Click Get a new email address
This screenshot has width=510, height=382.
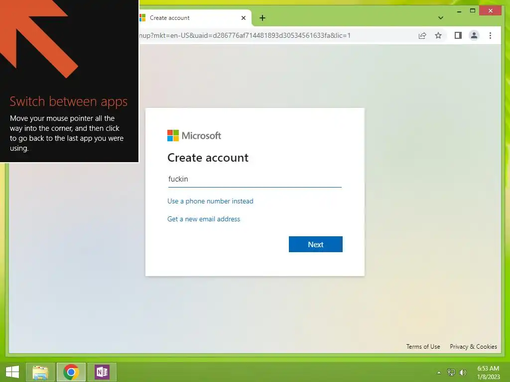pyautogui.click(x=204, y=219)
